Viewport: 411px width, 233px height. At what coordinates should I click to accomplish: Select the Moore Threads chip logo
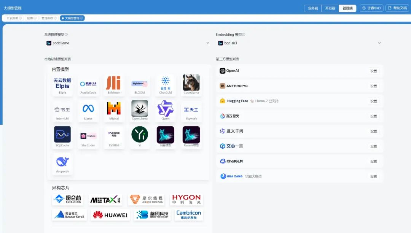click(147, 200)
